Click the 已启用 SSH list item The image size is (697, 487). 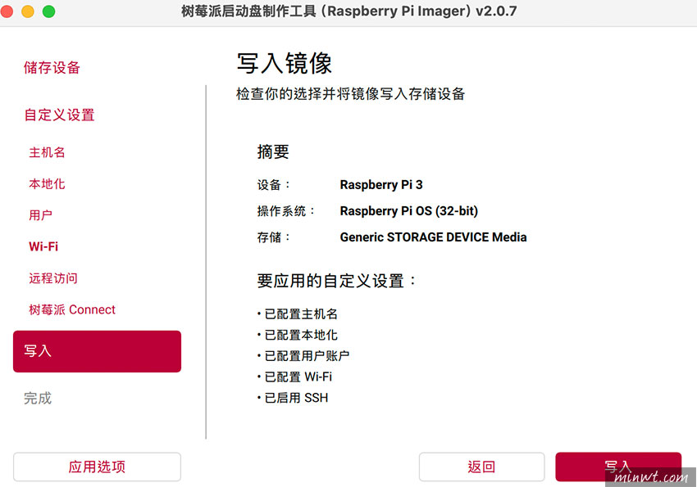pyautogui.click(x=293, y=398)
